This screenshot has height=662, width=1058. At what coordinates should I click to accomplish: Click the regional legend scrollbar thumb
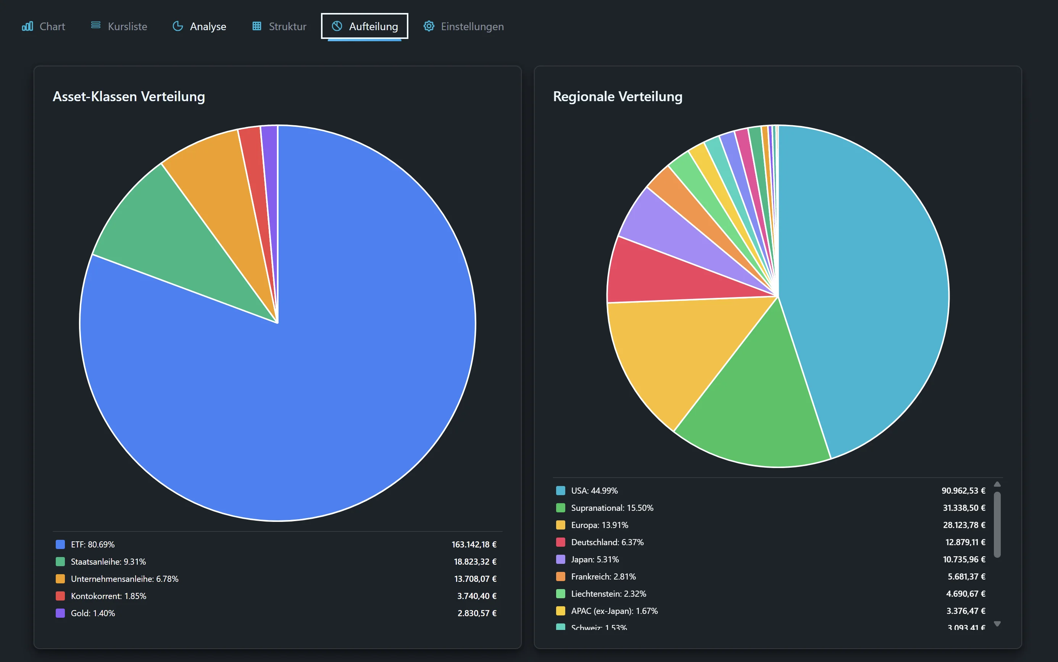click(x=997, y=525)
